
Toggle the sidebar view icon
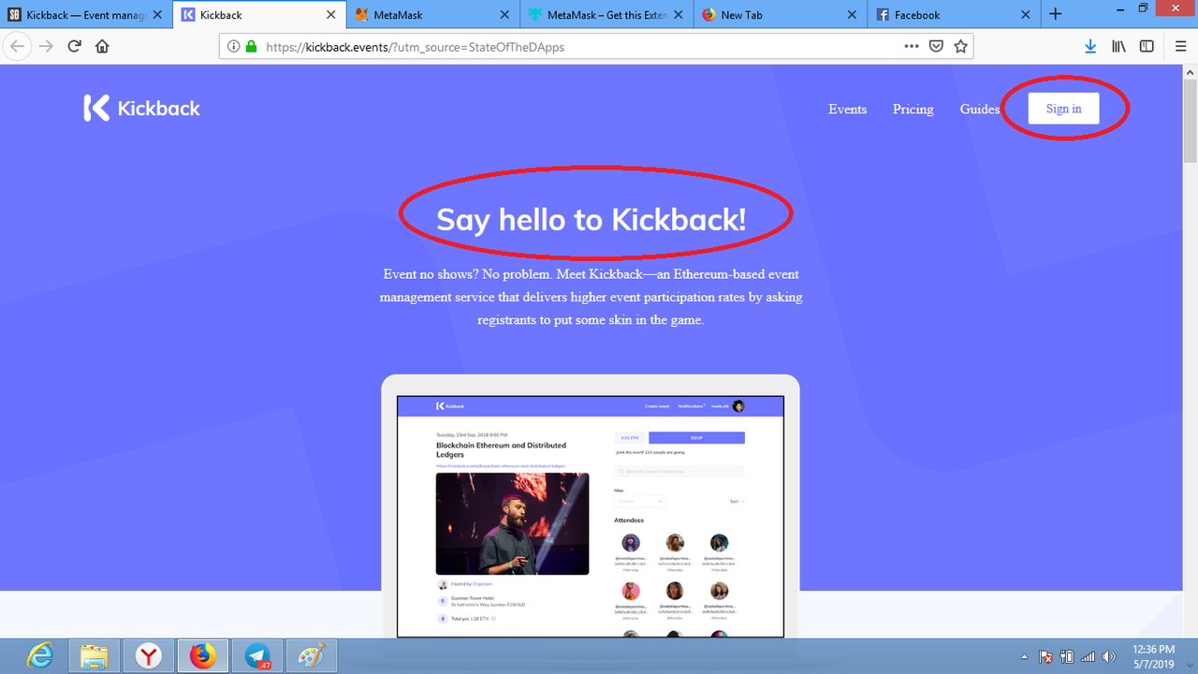pos(1147,46)
